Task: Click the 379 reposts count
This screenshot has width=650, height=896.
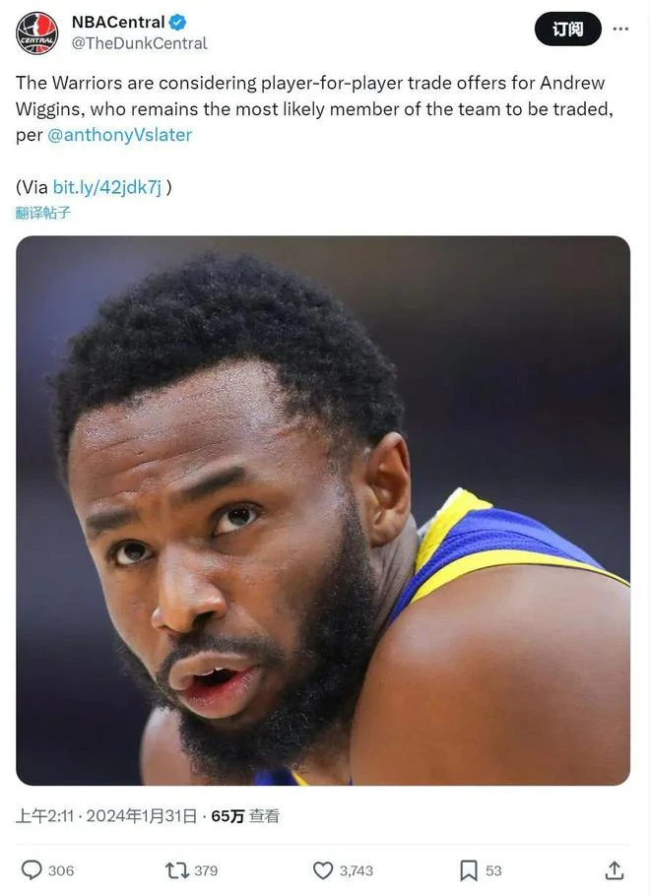Action: [x=206, y=870]
